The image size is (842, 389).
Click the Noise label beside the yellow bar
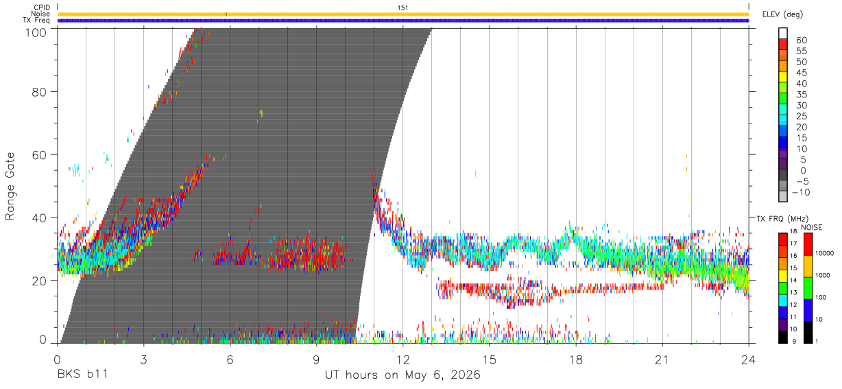tap(41, 14)
